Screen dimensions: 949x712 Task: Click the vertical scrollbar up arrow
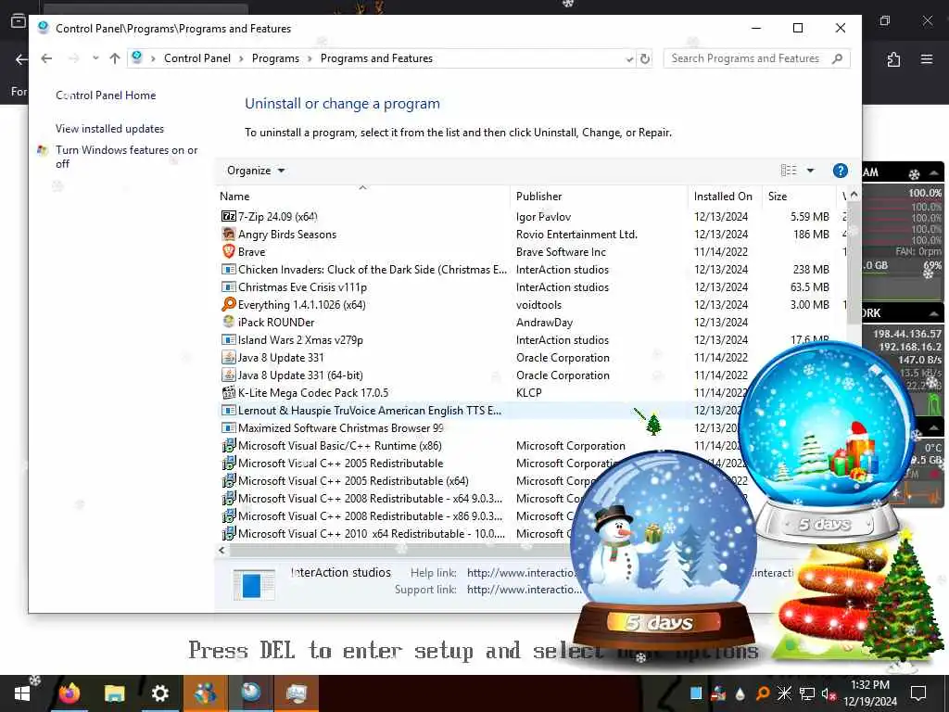pos(854,195)
